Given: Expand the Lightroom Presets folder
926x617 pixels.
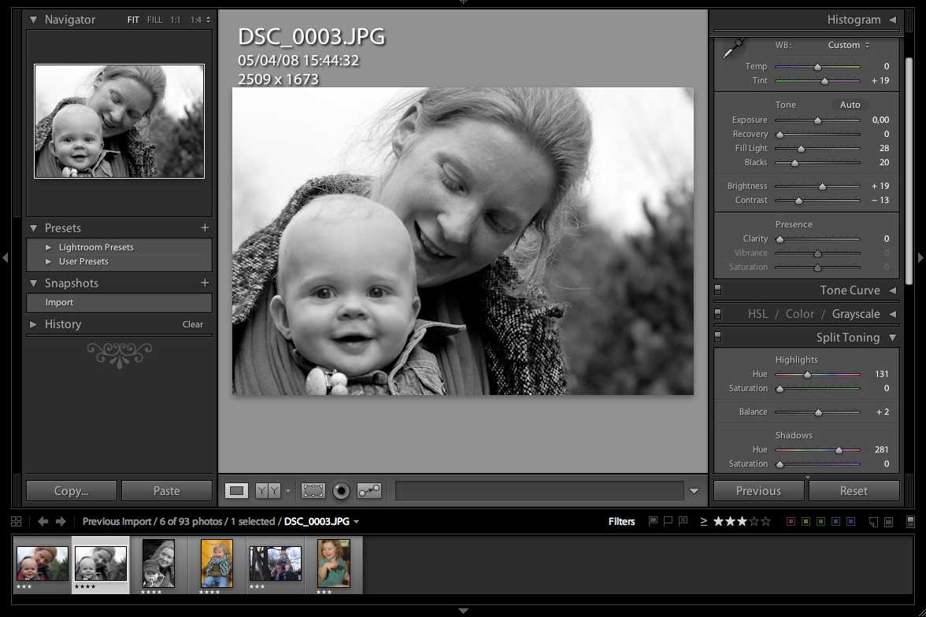Looking at the screenshot, I should (49, 247).
